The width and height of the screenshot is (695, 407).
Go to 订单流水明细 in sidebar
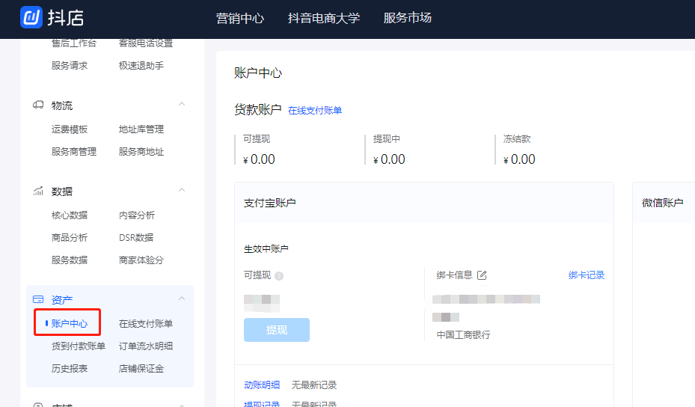pos(146,346)
